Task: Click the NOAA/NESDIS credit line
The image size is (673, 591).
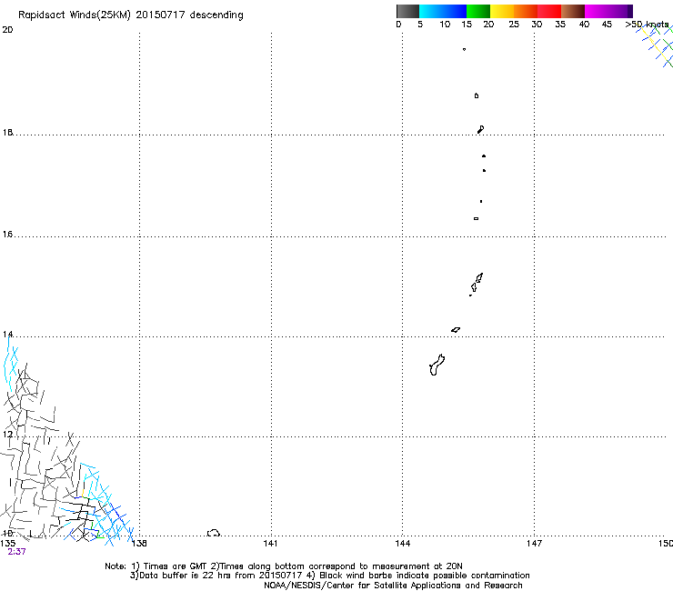Action: point(393,586)
